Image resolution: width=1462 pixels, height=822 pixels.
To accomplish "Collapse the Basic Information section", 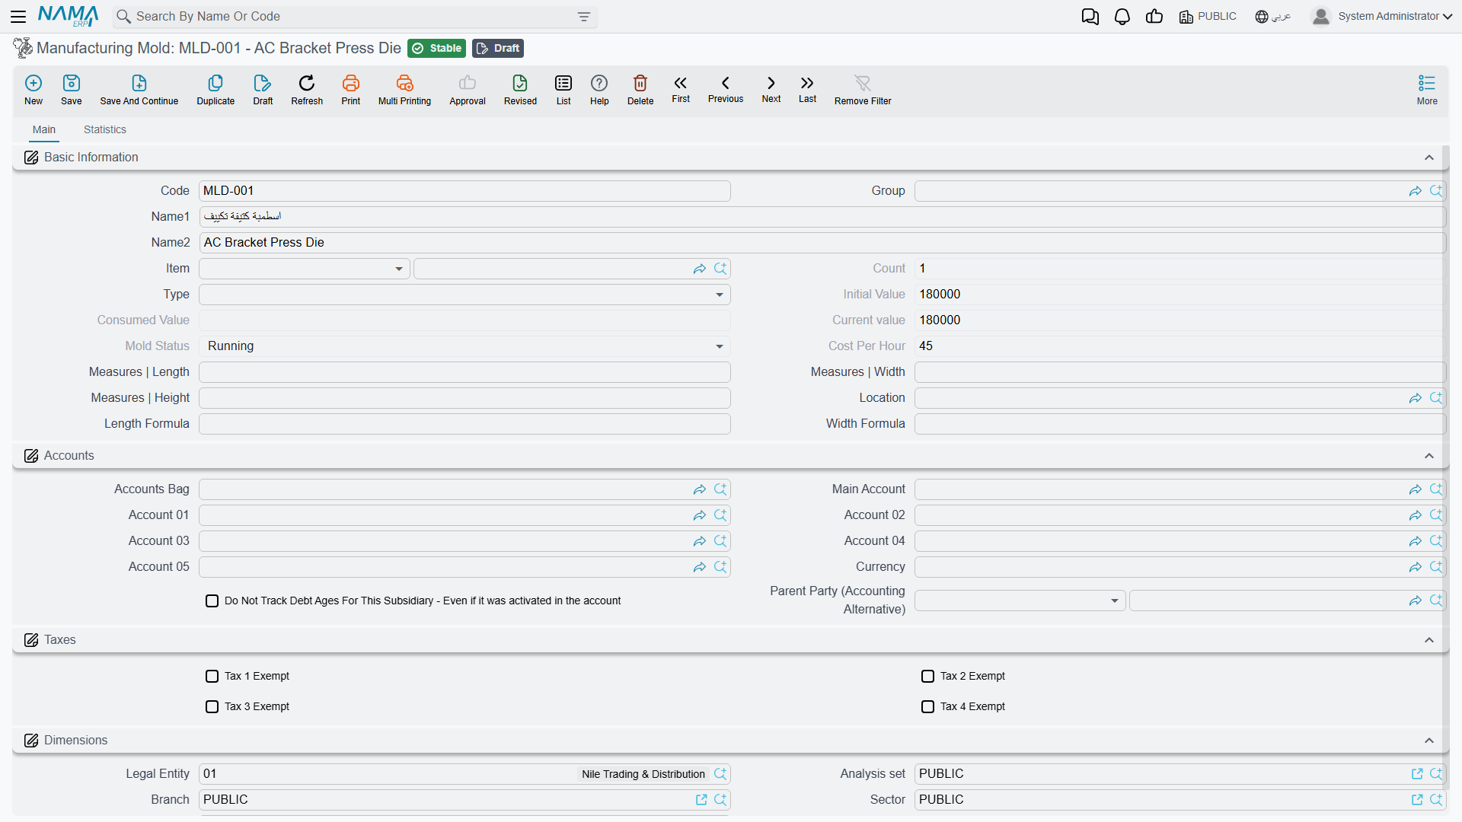I will pyautogui.click(x=1429, y=158).
